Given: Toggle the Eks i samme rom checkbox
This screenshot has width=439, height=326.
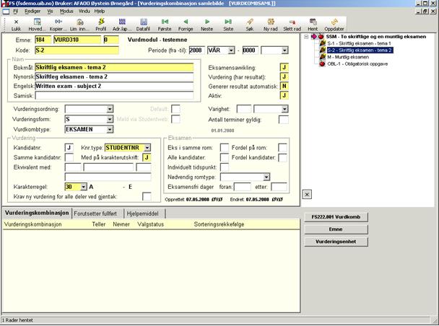Looking at the screenshot, I should [x=224, y=148].
